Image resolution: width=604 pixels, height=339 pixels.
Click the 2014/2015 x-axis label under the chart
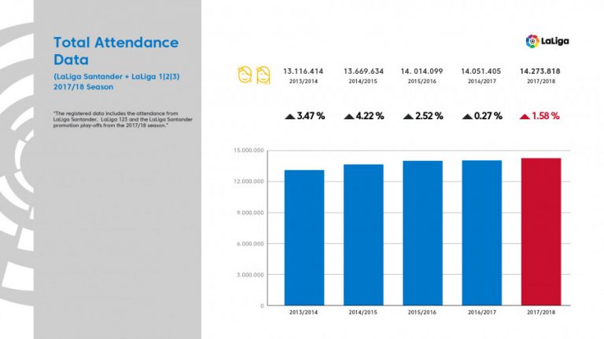pyautogui.click(x=363, y=312)
